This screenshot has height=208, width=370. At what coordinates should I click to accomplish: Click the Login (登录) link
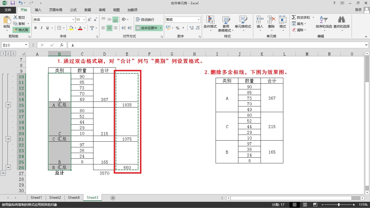point(358,10)
